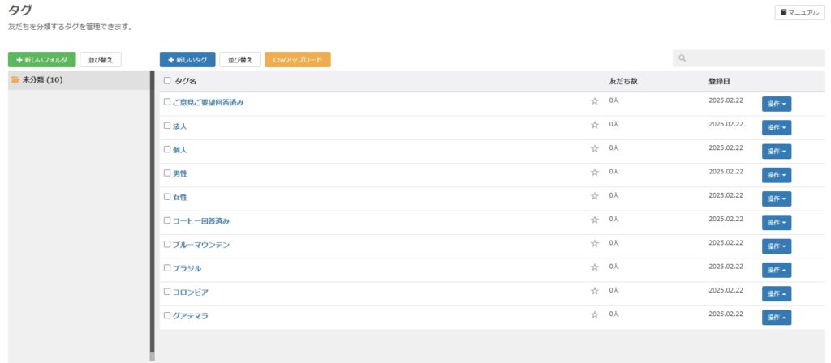The image size is (831, 363).
Task: Expand the 操作 menu for 法人 tag
Action: coord(776,127)
